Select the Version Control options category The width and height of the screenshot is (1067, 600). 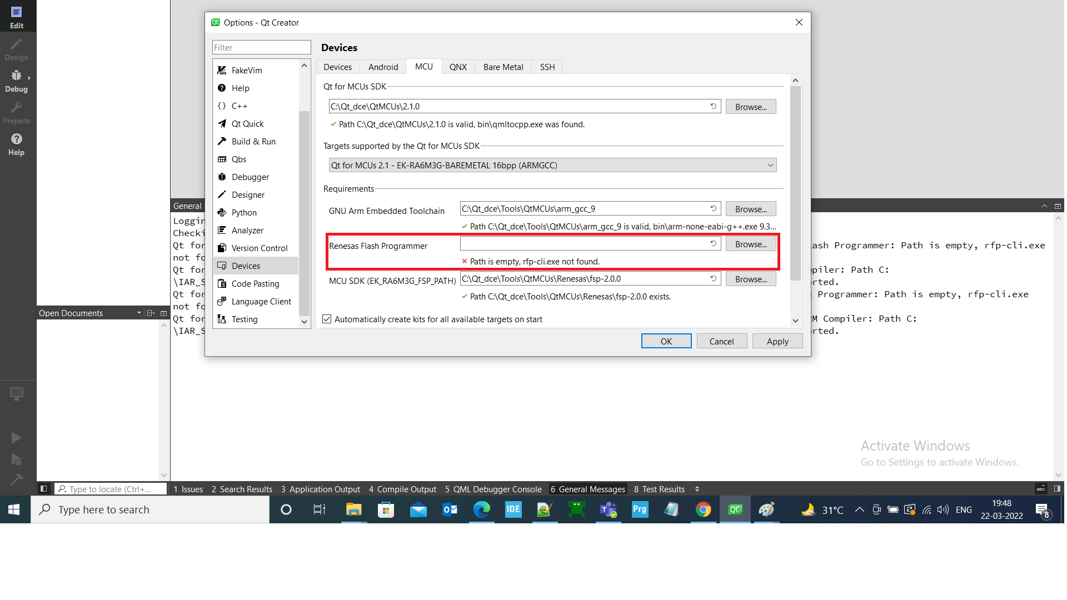click(x=259, y=248)
